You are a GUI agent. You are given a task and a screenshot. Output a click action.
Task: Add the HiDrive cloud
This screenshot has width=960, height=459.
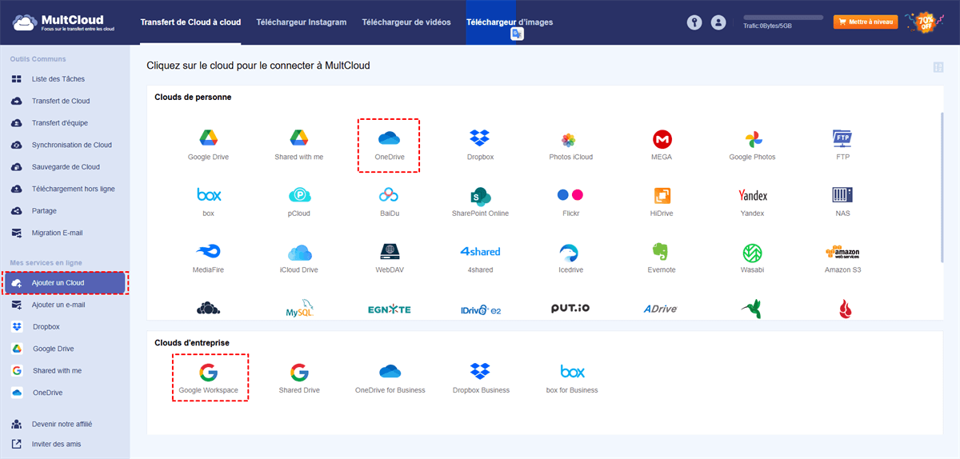[x=662, y=202]
